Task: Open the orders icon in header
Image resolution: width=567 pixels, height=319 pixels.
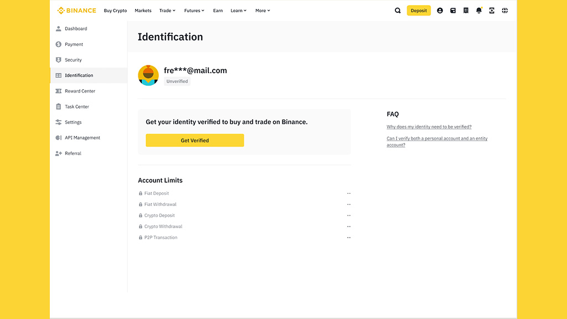Action: pos(466,11)
